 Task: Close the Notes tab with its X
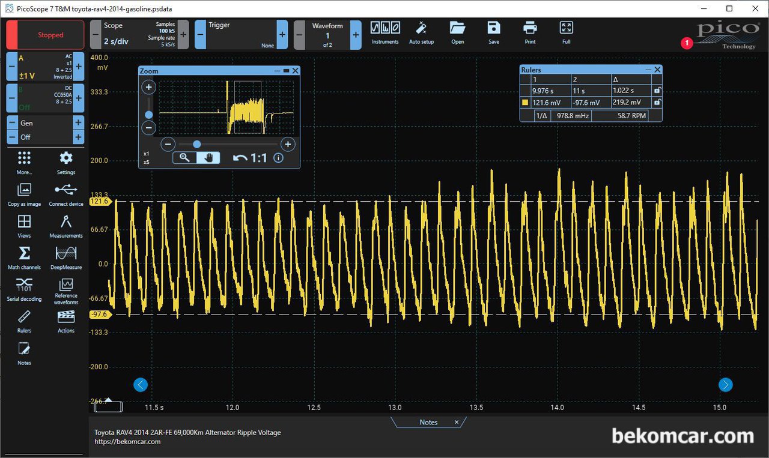pos(457,422)
